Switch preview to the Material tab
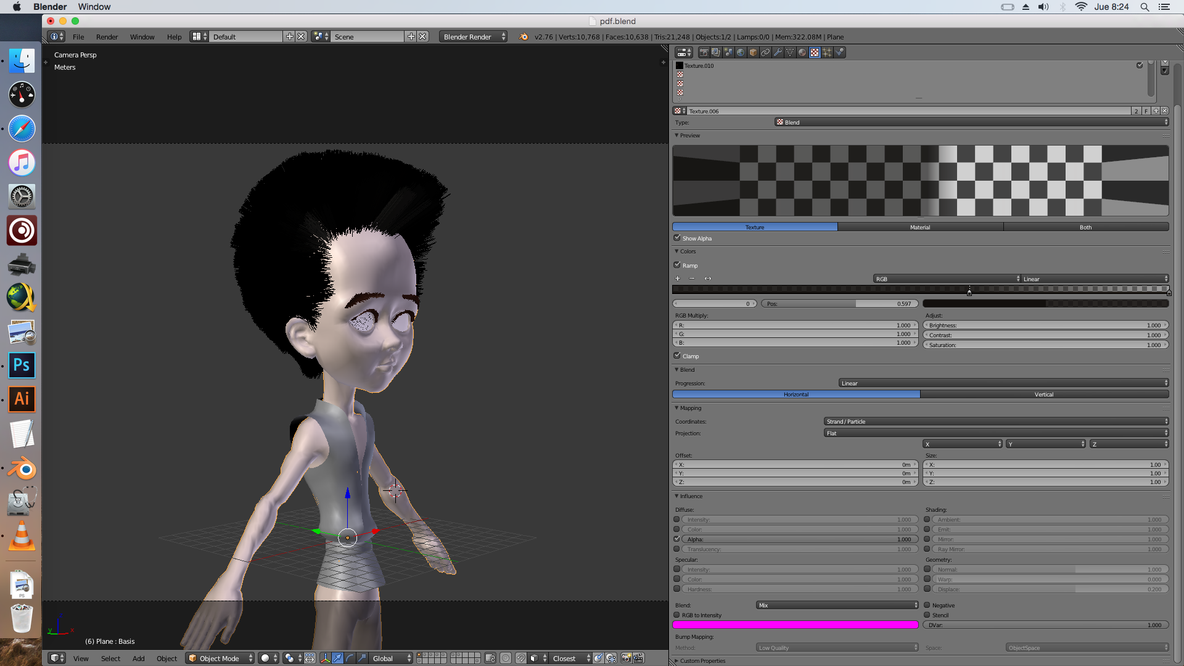Image resolution: width=1184 pixels, height=666 pixels. (919, 227)
